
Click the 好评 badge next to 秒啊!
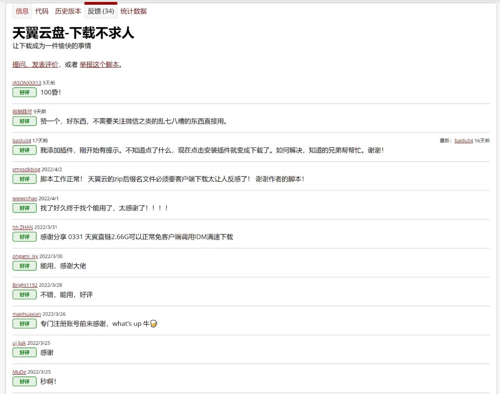tap(25, 381)
